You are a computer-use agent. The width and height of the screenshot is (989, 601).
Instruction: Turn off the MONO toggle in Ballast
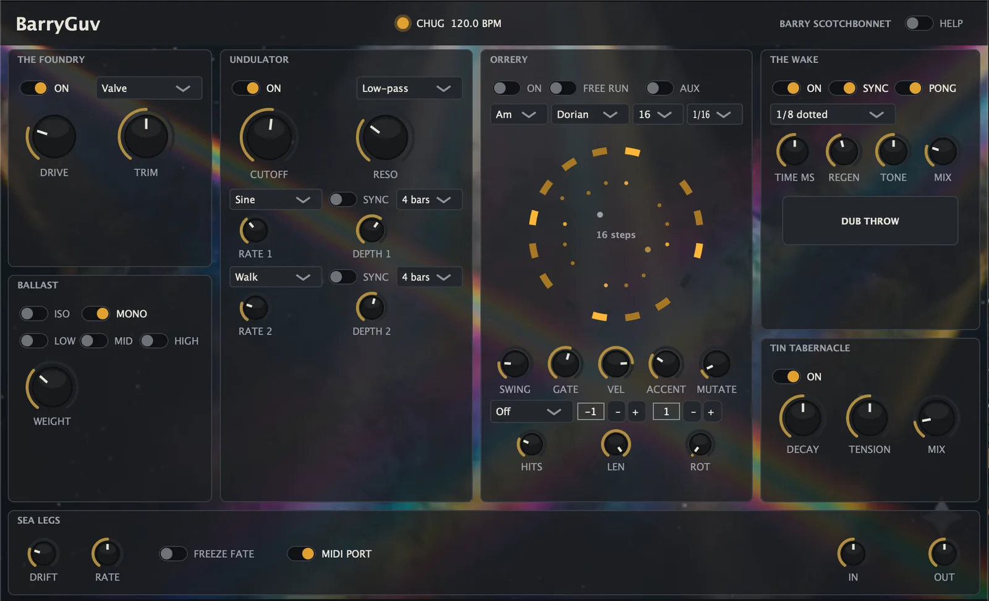tap(96, 314)
